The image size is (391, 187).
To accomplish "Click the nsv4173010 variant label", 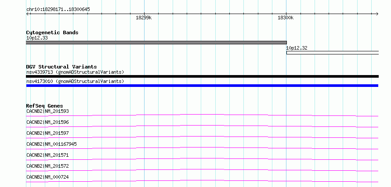I will (x=75, y=81).
